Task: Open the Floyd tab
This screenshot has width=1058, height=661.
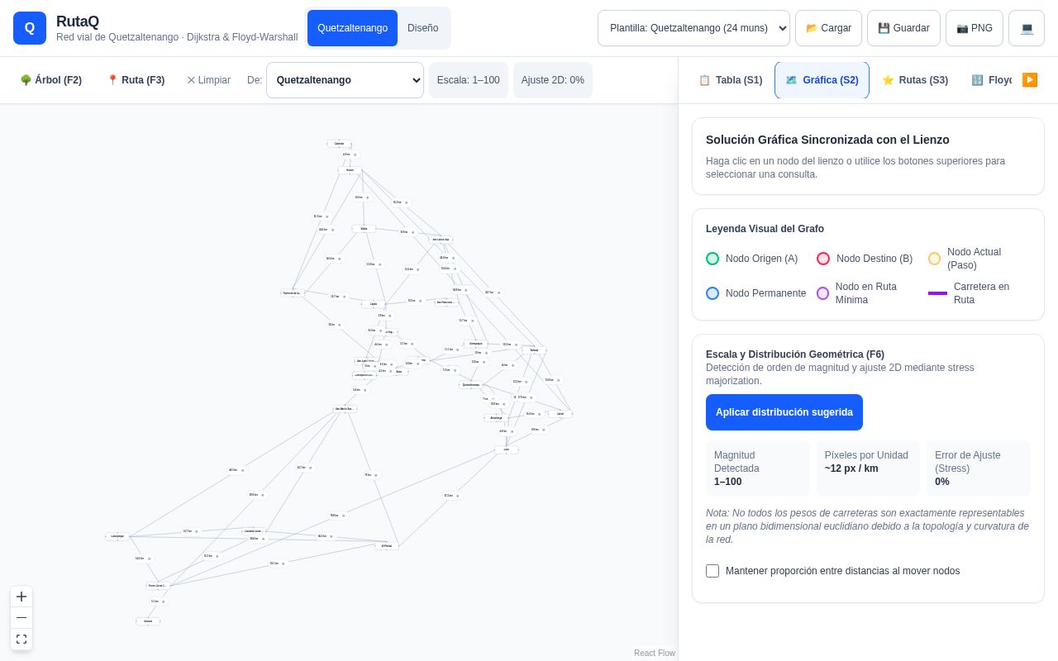Action: pos(990,80)
